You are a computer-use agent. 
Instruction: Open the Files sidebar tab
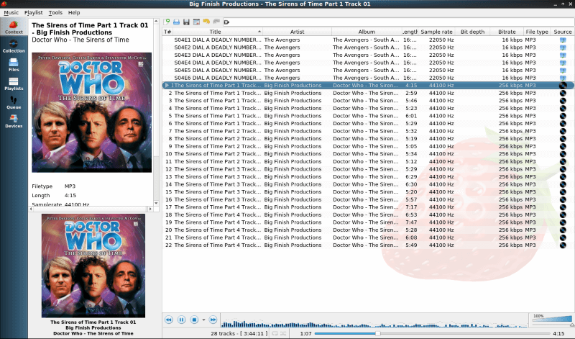tap(14, 65)
